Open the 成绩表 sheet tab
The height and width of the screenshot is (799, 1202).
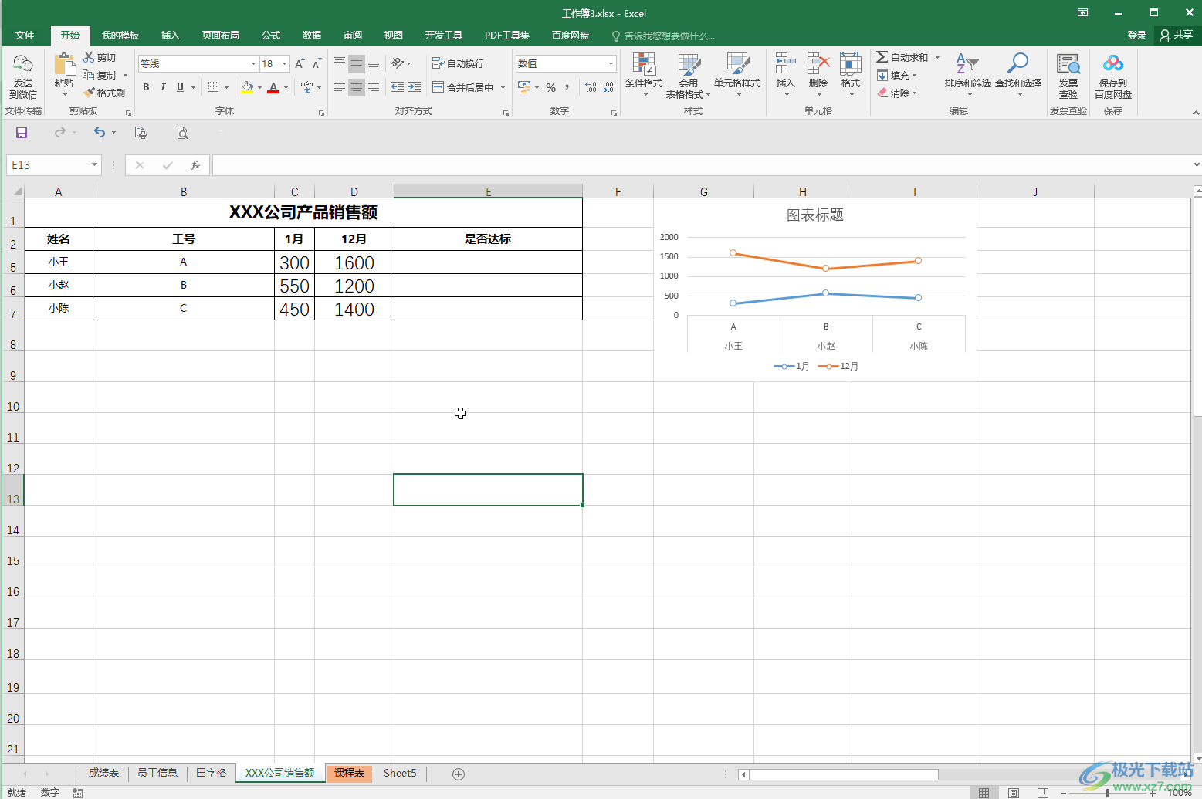click(103, 773)
